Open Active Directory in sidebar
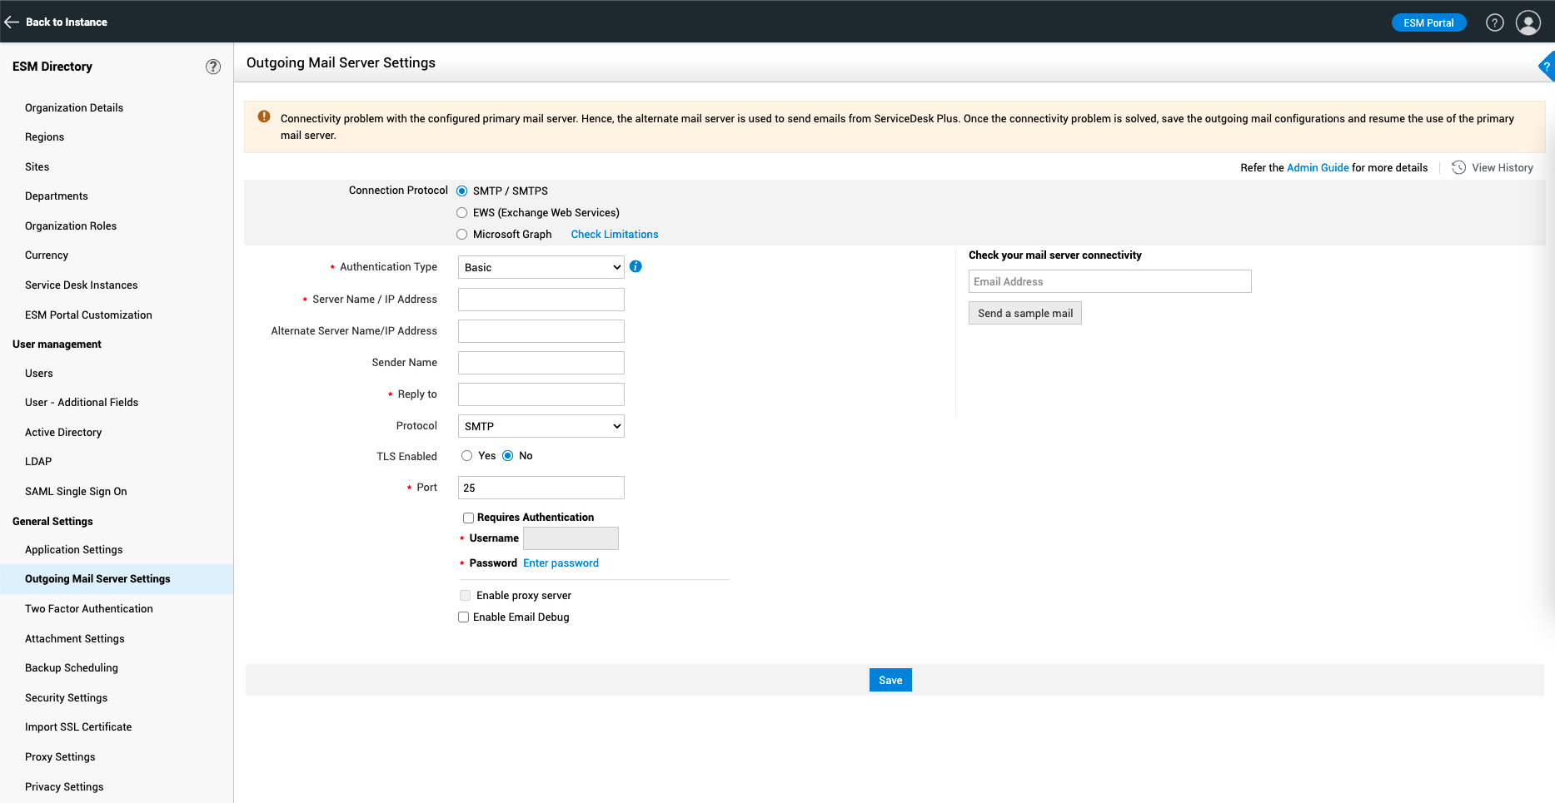The width and height of the screenshot is (1555, 803). tap(63, 433)
